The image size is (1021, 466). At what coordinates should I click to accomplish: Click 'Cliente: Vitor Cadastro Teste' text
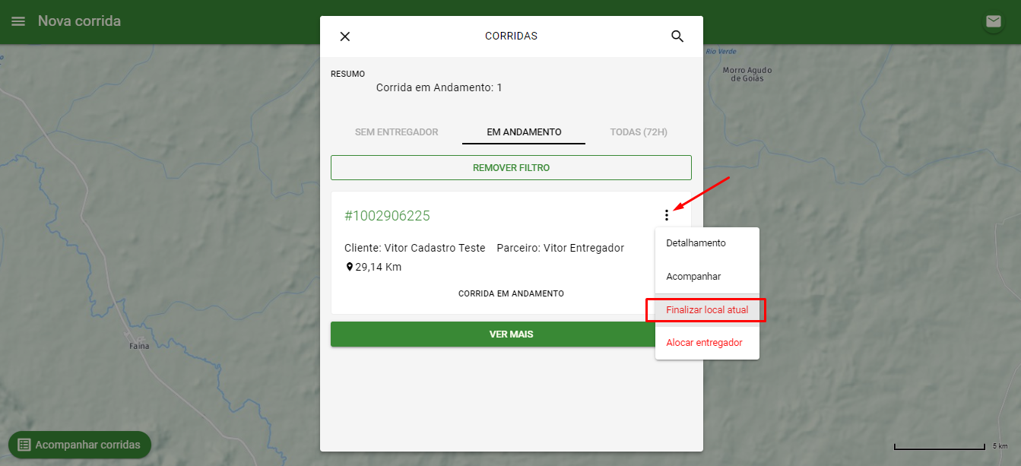(x=414, y=248)
